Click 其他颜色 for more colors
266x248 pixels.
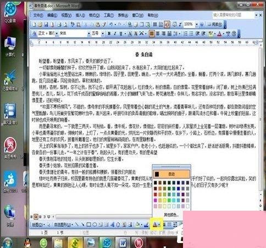171,215
